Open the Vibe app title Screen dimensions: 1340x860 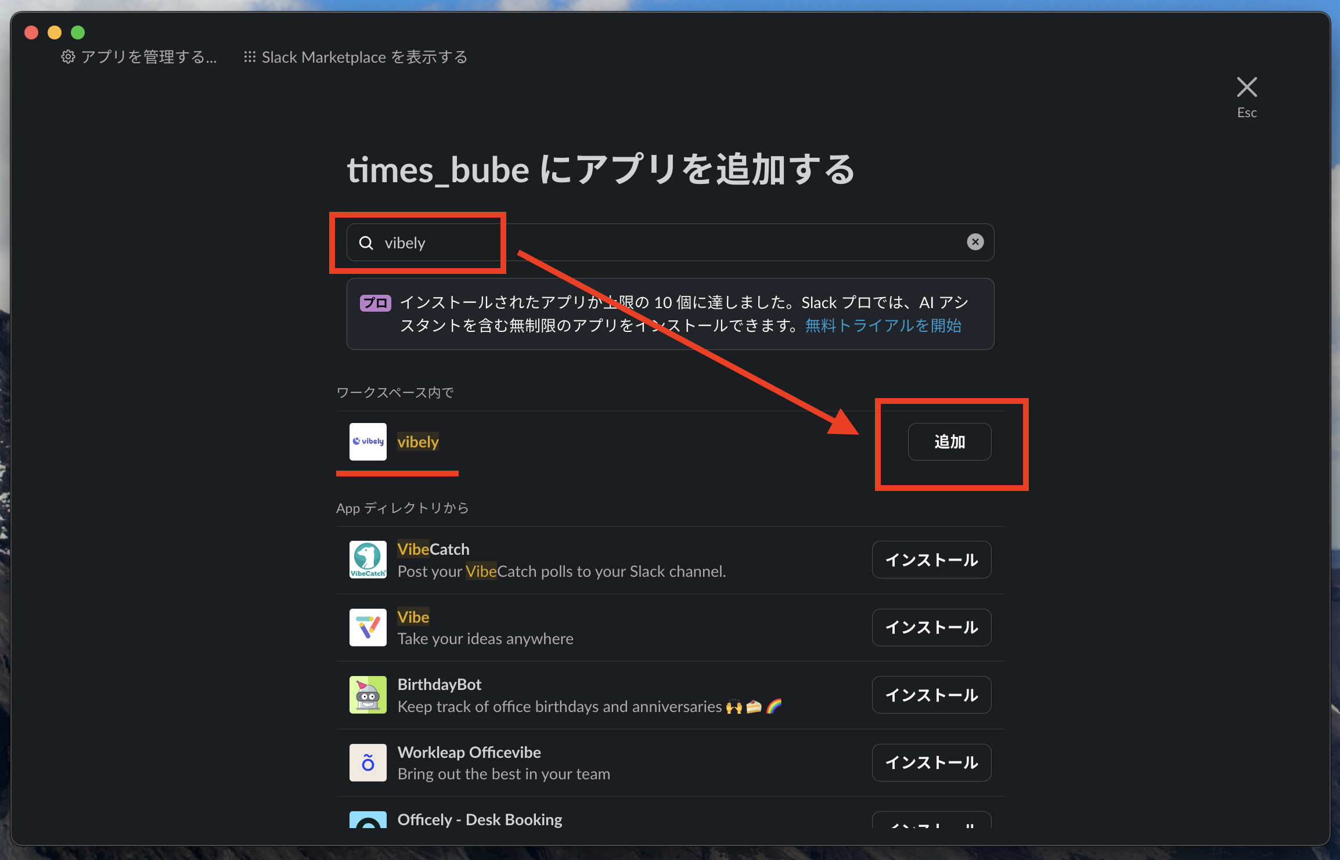(413, 617)
